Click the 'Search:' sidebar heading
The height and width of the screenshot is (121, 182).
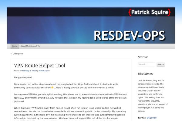(143, 57)
